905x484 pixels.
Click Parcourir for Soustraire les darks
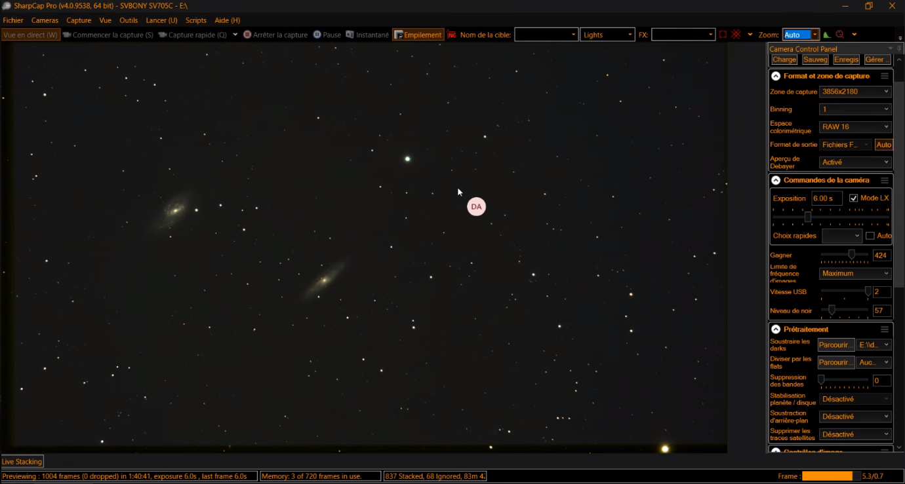(836, 344)
